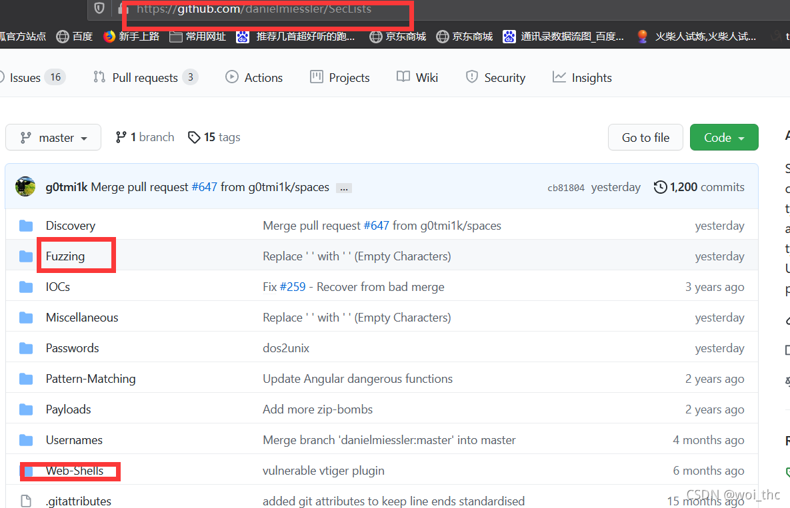Screen dimensions: 790x508
Task: Open commit hash cb81804
Action: (566, 188)
